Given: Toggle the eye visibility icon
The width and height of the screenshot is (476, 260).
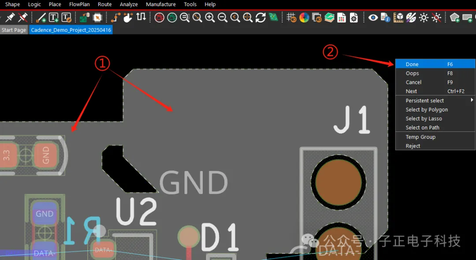Looking at the screenshot, I should coord(373,18).
